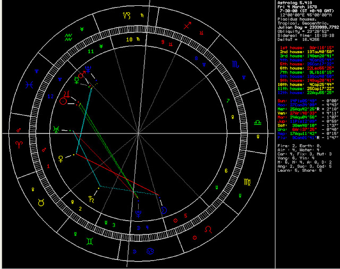Click house number 1 in the wheel

[x=48, y=166]
